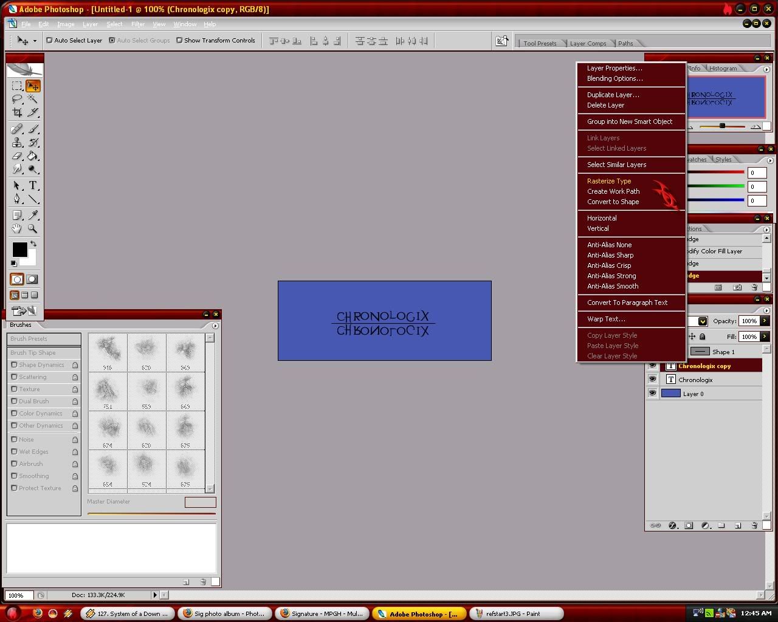Open the status bar info arrow
Viewport: 778px width, 622px height.
[x=155, y=595]
